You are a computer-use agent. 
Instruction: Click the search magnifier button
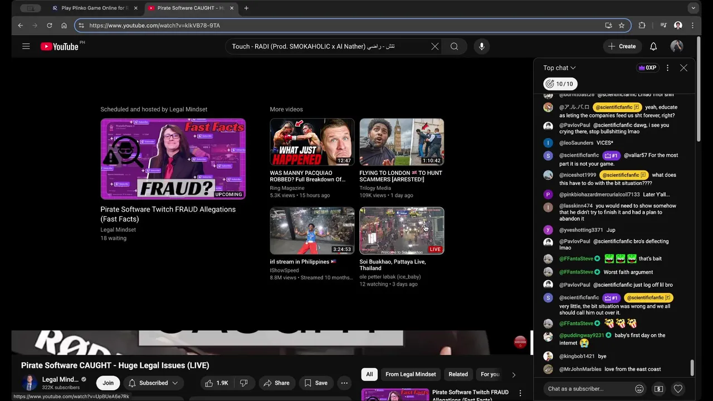click(x=455, y=47)
